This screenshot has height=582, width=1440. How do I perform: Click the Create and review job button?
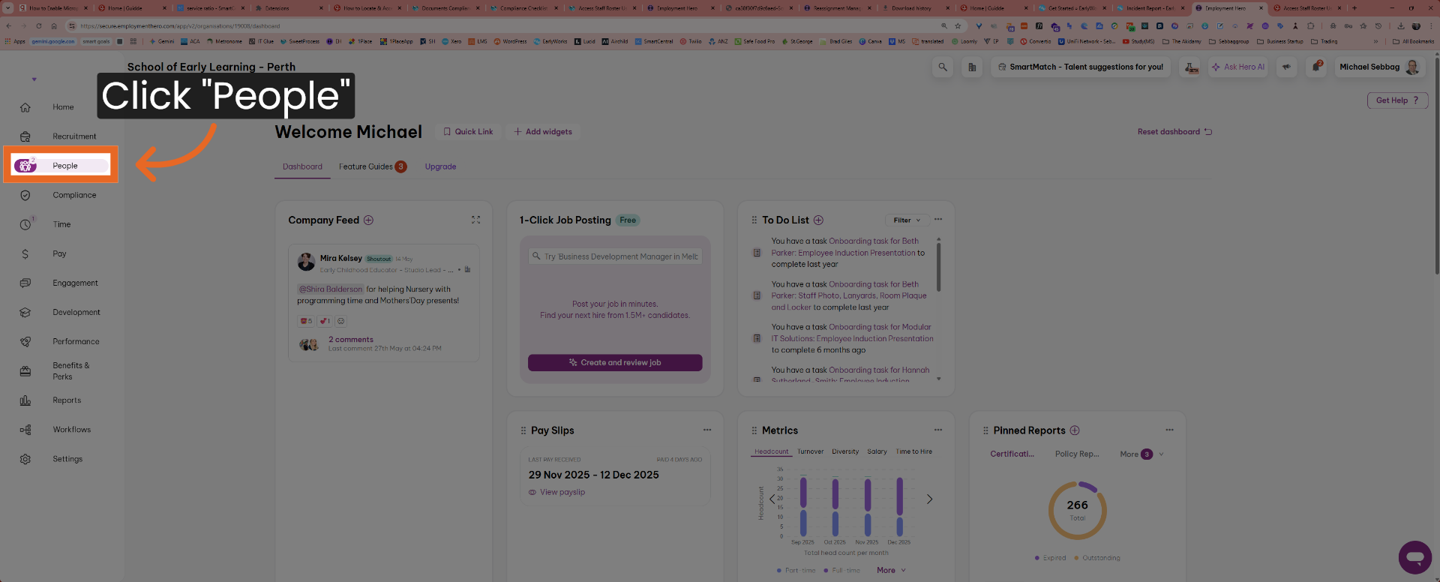pos(615,363)
